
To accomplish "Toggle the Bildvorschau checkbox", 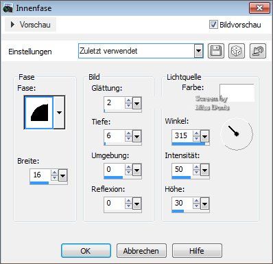I will [x=213, y=25].
